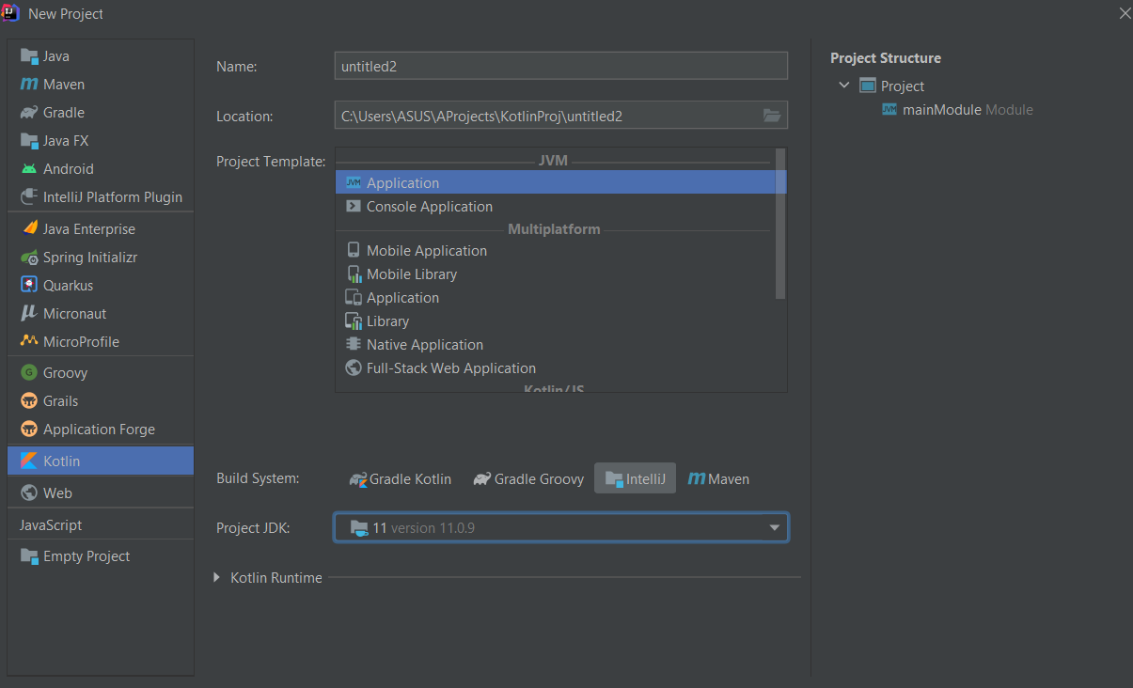Select the Empty Project option

tap(86, 556)
